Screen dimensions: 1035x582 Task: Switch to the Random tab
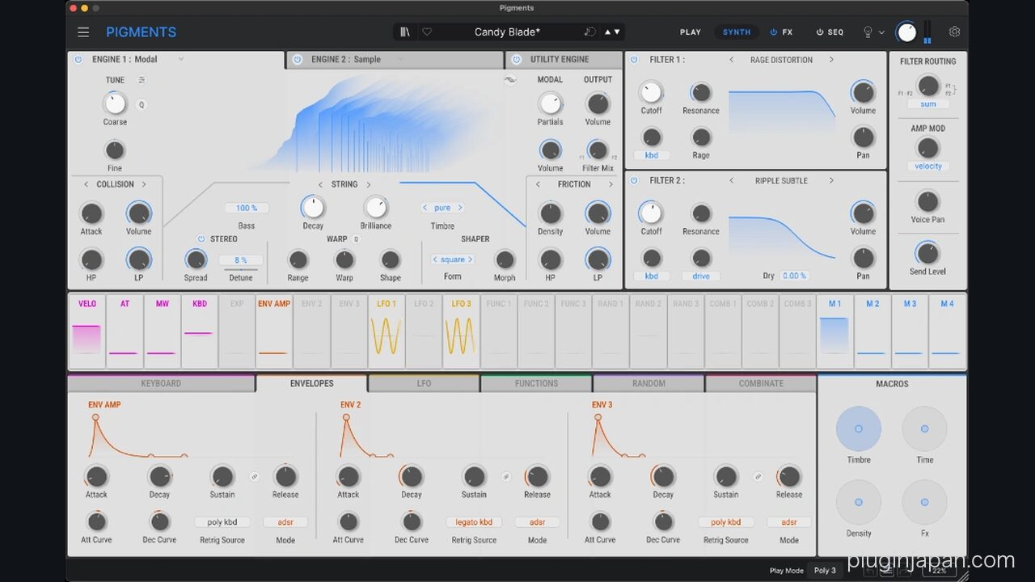pos(648,384)
